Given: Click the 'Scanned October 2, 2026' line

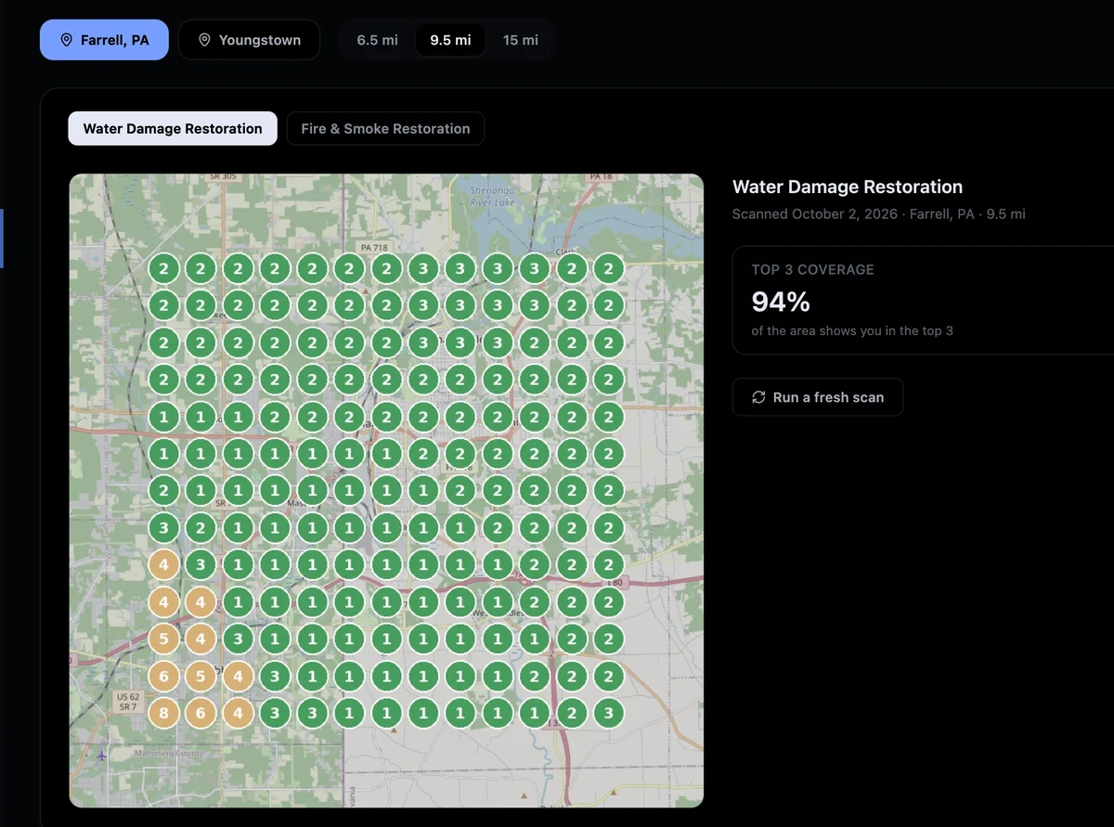Looking at the screenshot, I should tap(878, 214).
